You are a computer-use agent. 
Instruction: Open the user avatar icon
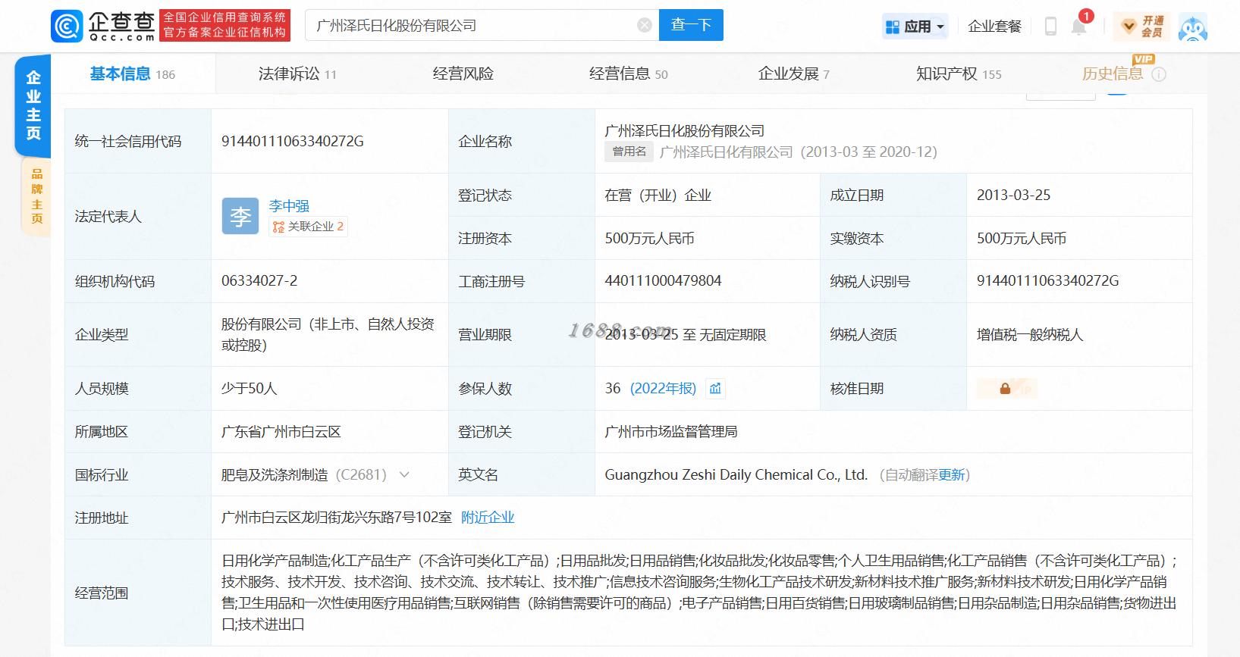(1193, 27)
